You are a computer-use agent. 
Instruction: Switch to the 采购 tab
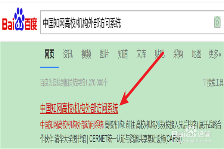click(x=178, y=54)
